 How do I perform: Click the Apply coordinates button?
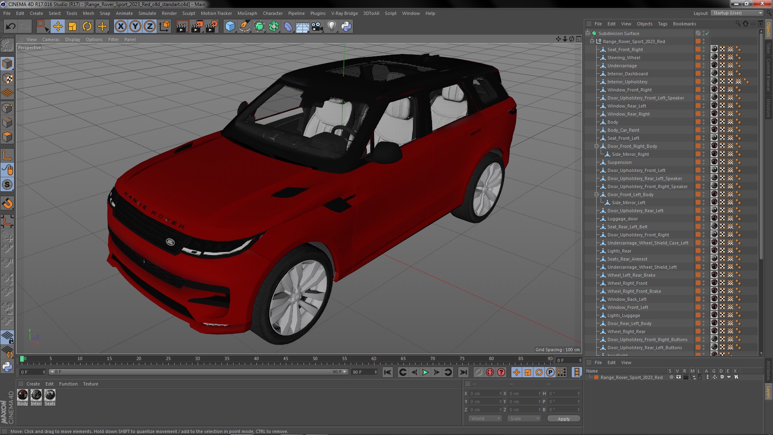[564, 419]
